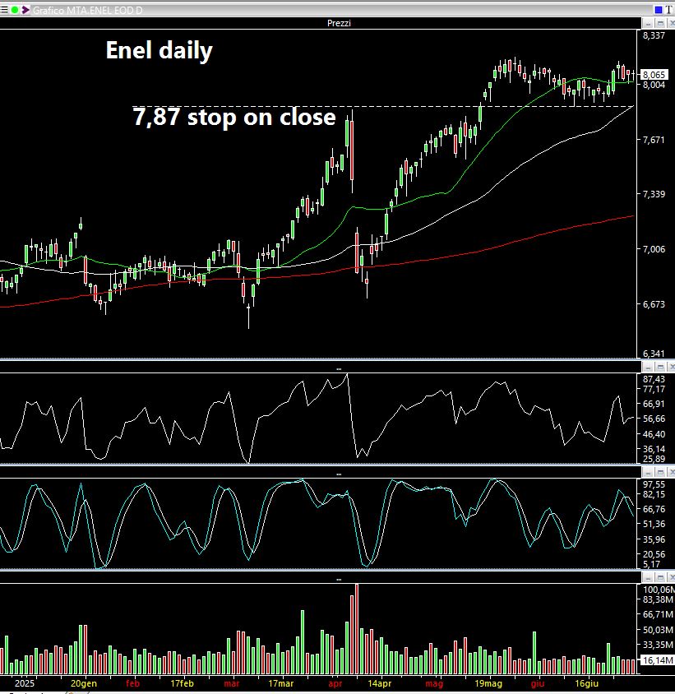Click the Prezzi panel header label

[x=339, y=23]
